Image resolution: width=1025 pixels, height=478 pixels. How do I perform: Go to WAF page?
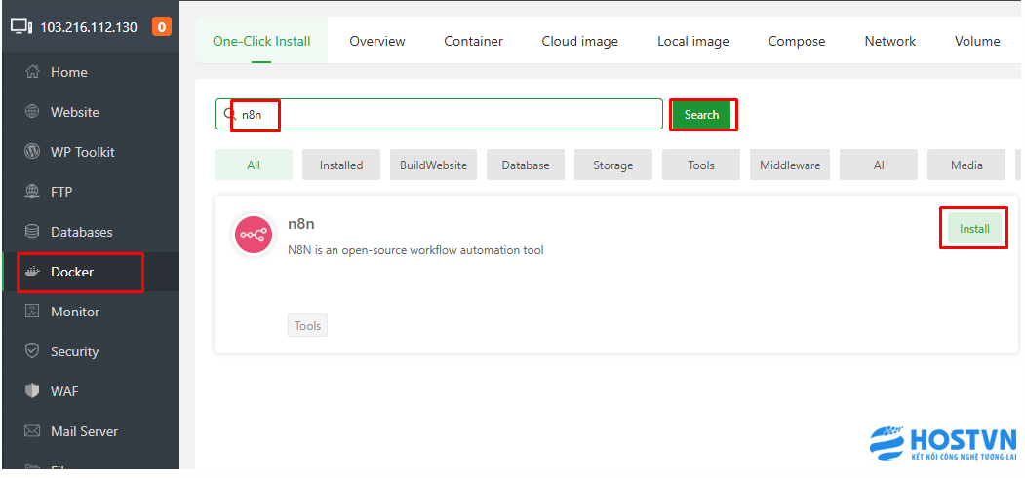coord(90,391)
